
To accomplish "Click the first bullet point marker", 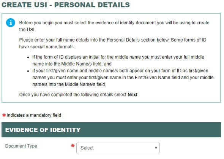I will [28, 57].
